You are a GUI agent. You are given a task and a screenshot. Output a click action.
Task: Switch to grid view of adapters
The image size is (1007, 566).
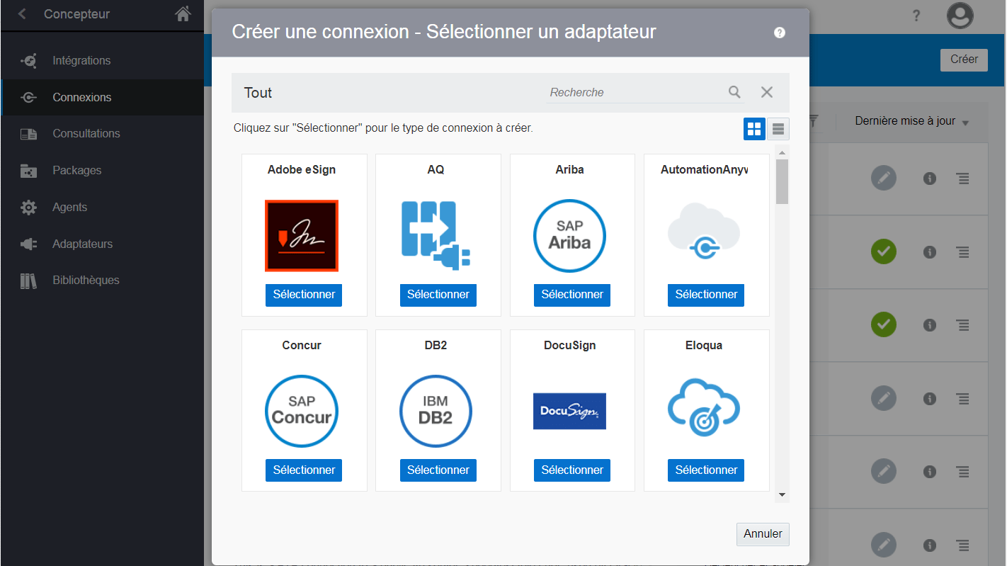pyautogui.click(x=754, y=129)
